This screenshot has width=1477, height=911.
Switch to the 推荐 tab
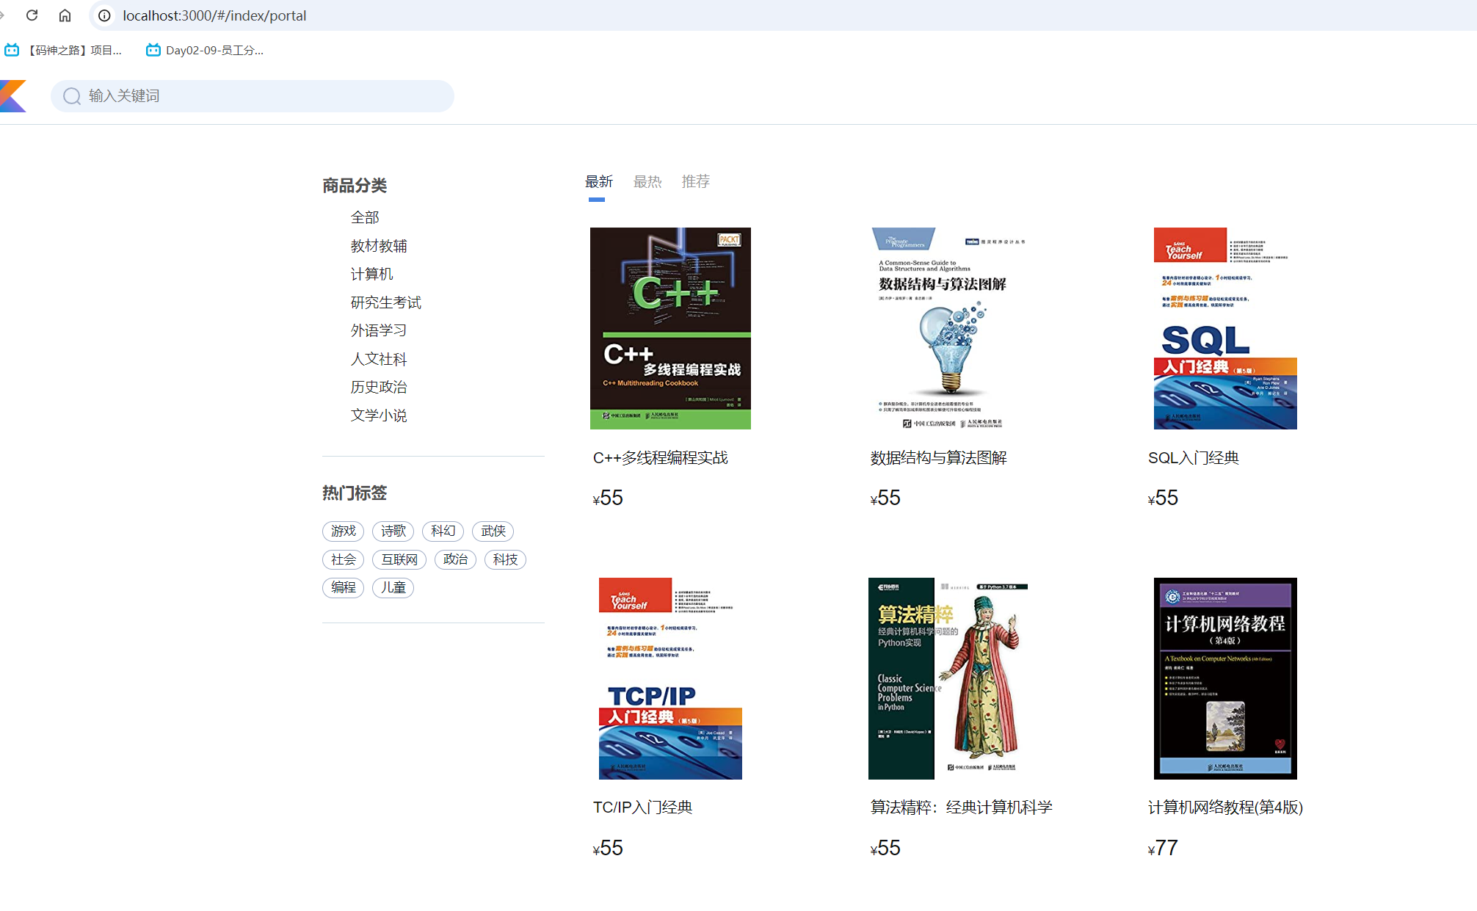(696, 181)
